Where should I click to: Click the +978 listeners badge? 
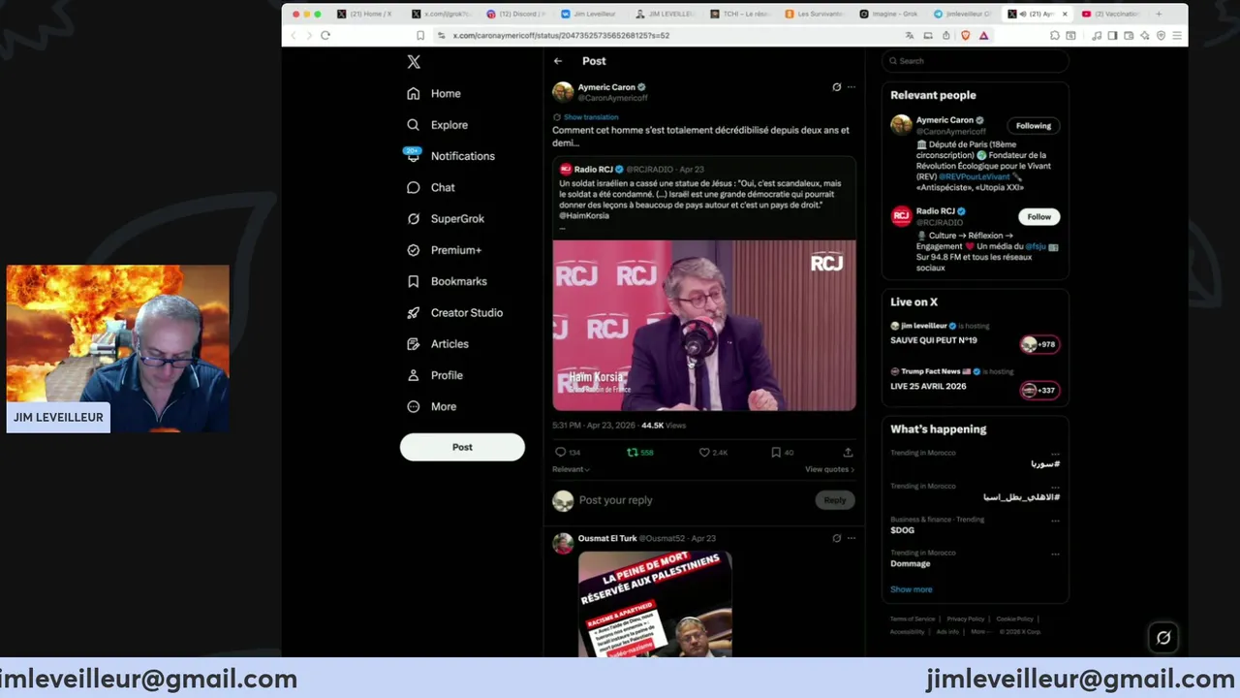click(x=1039, y=344)
